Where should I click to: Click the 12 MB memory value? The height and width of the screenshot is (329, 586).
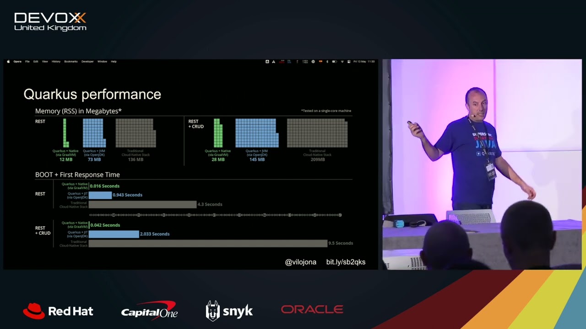point(66,159)
